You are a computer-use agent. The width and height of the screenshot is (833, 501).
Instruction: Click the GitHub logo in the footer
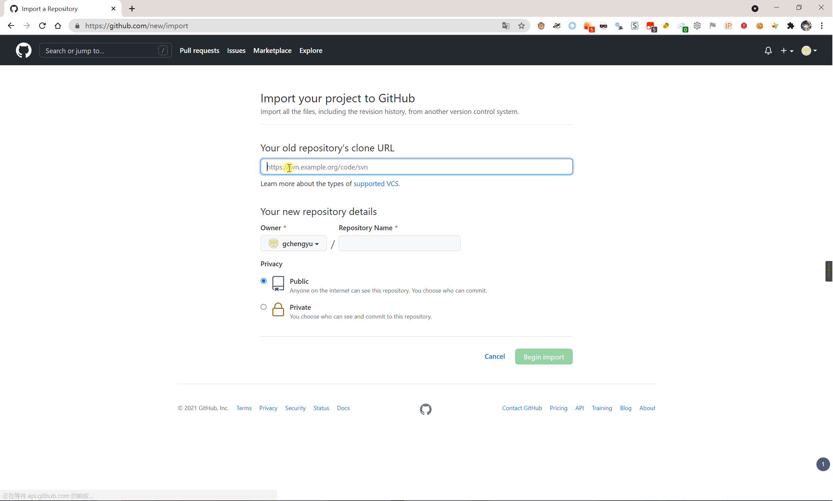click(x=425, y=409)
